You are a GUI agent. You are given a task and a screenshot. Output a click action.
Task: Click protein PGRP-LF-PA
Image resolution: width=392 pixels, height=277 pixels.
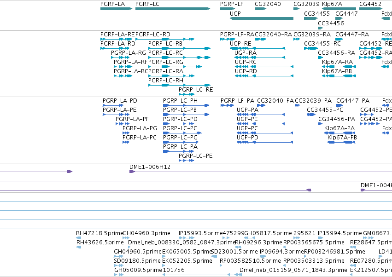pyautogui.click(x=237, y=101)
